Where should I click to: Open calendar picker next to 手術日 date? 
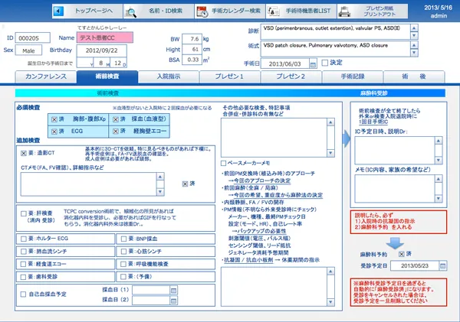coord(313,64)
